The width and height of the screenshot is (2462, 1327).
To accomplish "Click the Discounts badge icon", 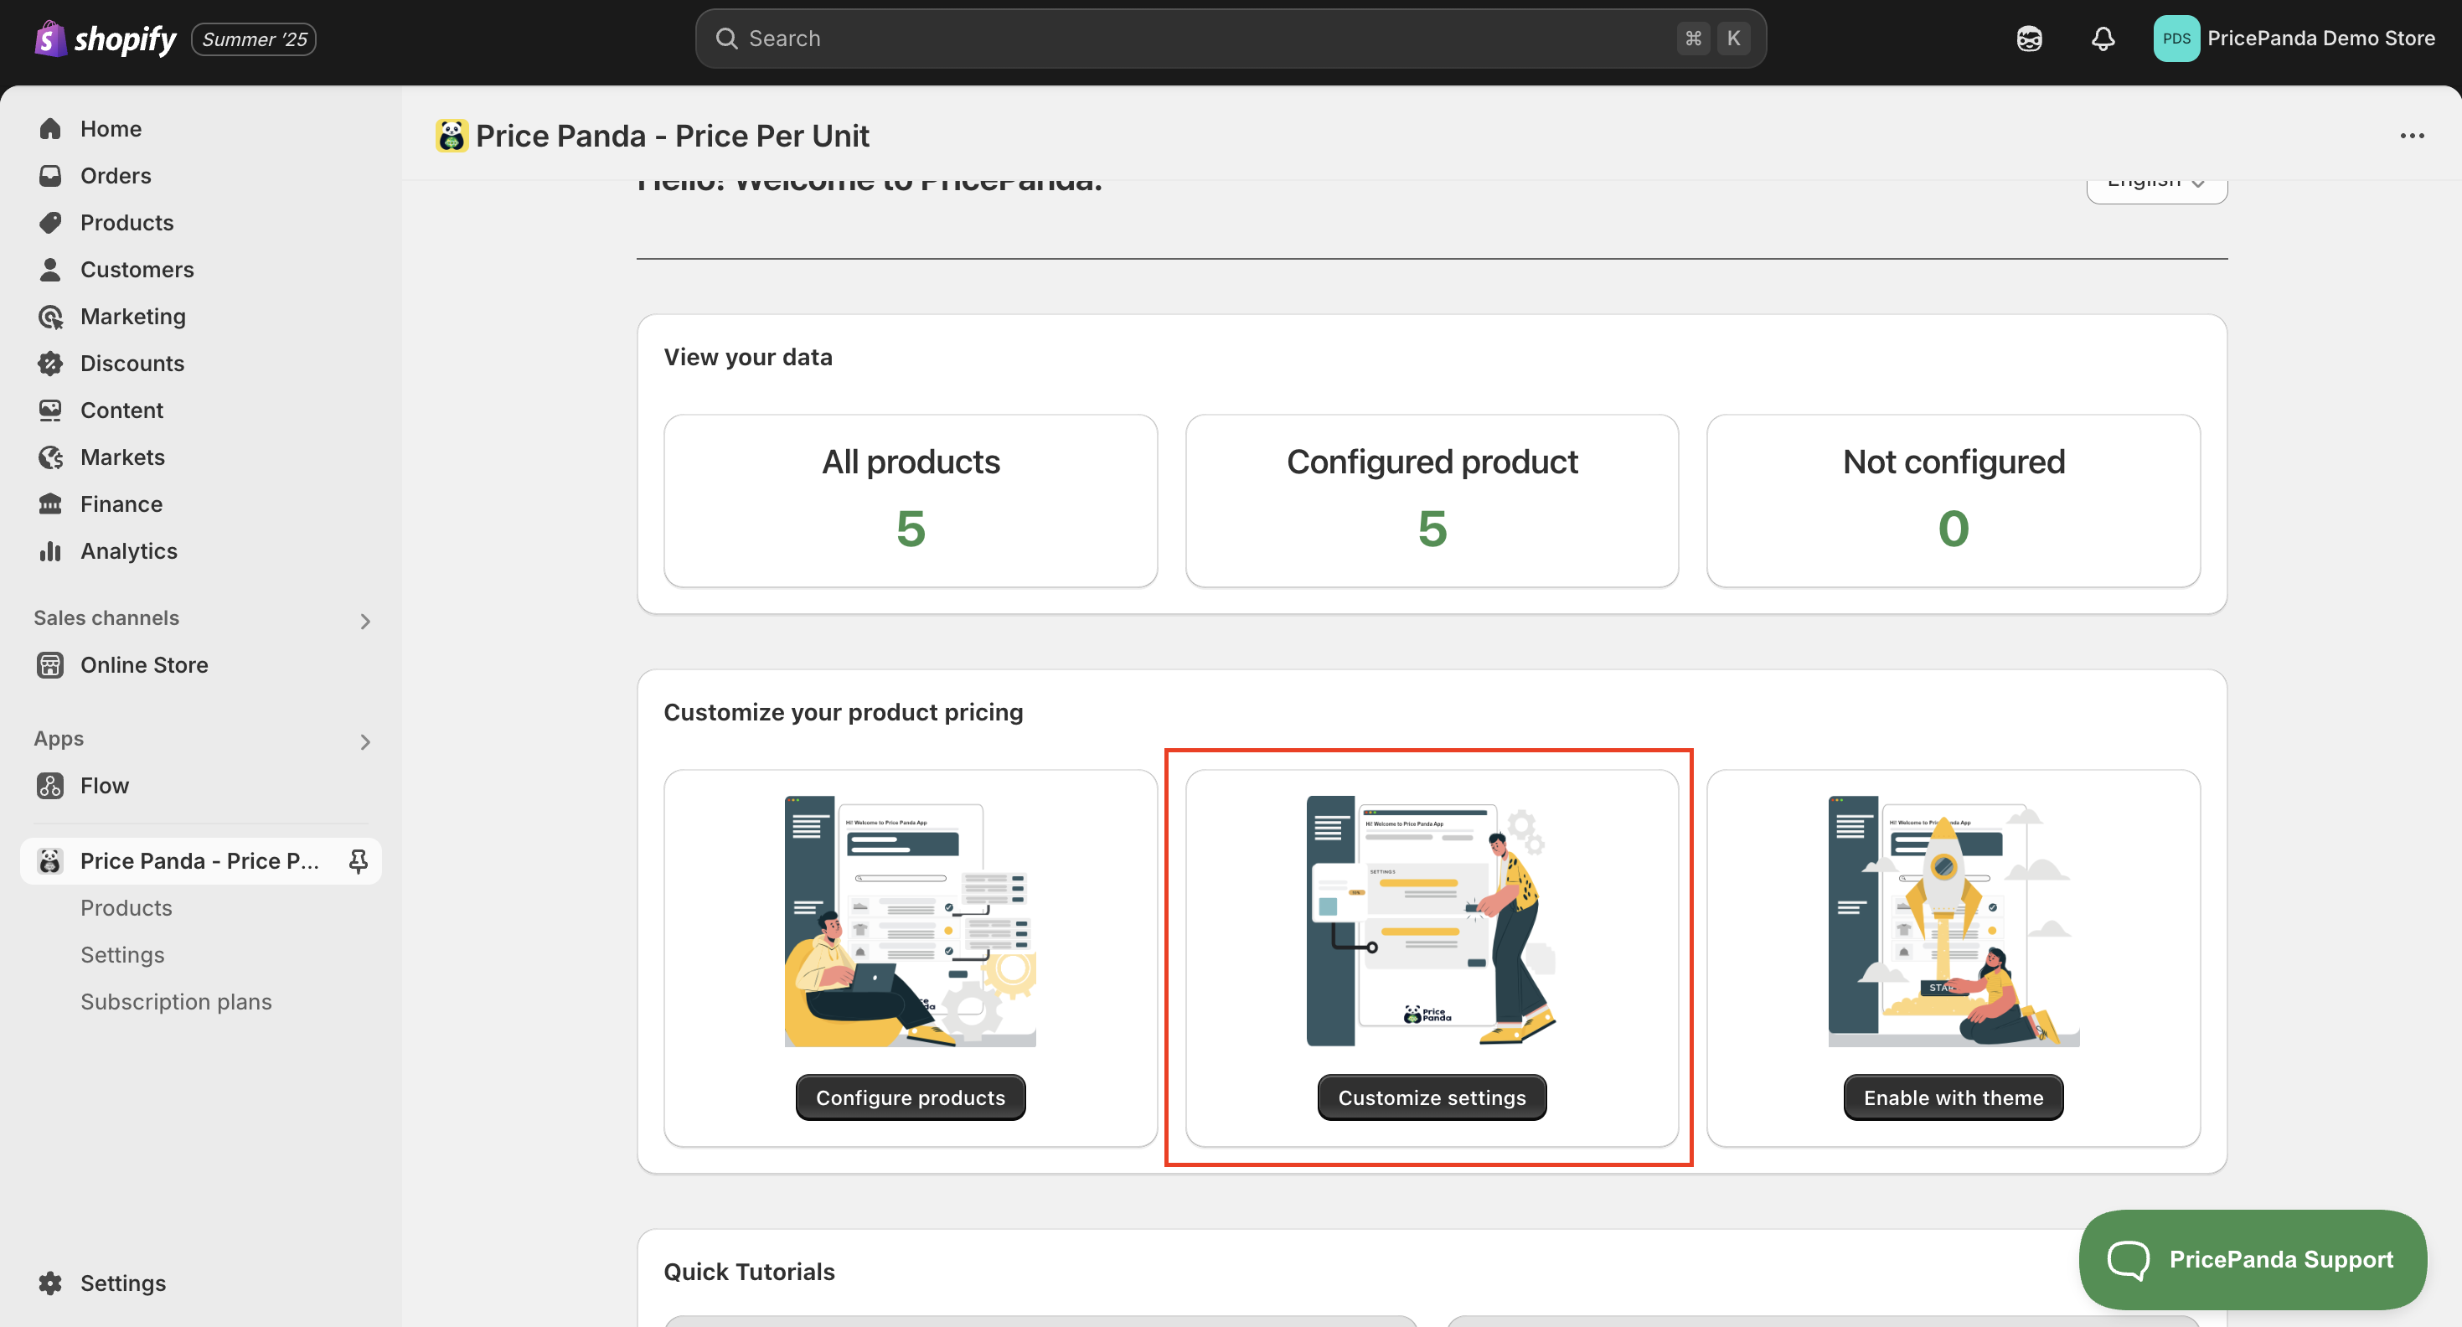I will click(x=50, y=364).
